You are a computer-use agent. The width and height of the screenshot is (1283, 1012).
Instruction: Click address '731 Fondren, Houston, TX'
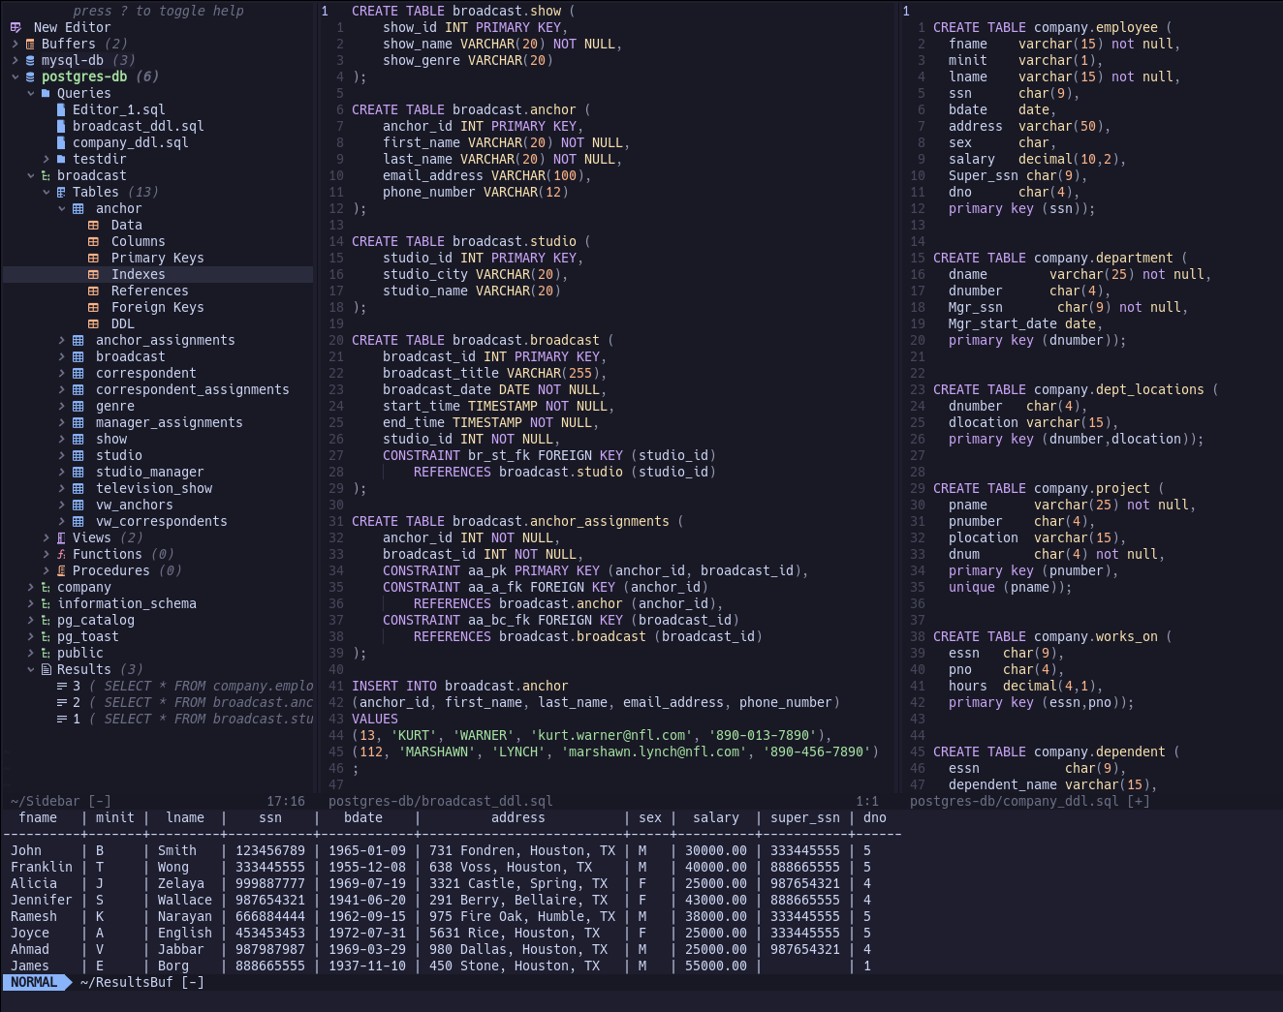[522, 850]
